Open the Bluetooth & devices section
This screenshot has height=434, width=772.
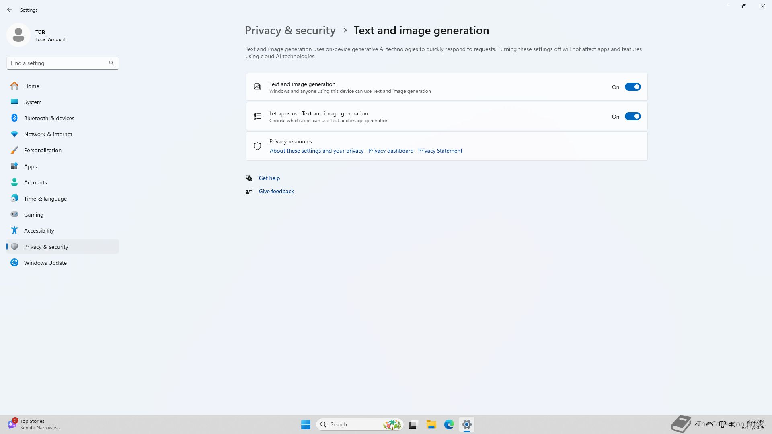tap(49, 118)
